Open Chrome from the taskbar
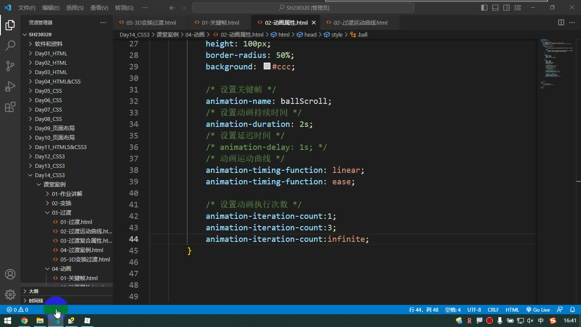The image size is (581, 327). point(24,321)
